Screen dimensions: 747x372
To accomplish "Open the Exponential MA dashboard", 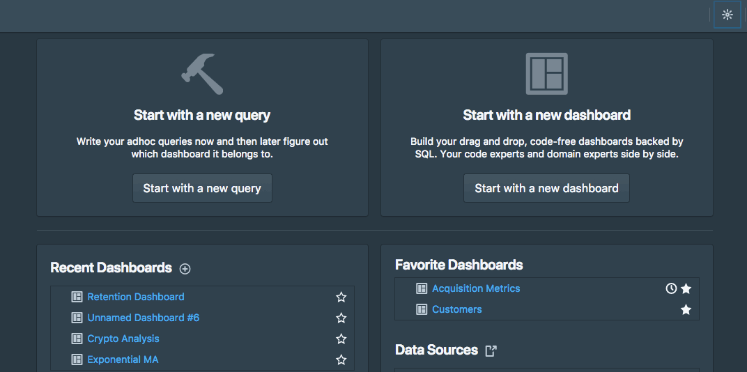I will point(123,359).
